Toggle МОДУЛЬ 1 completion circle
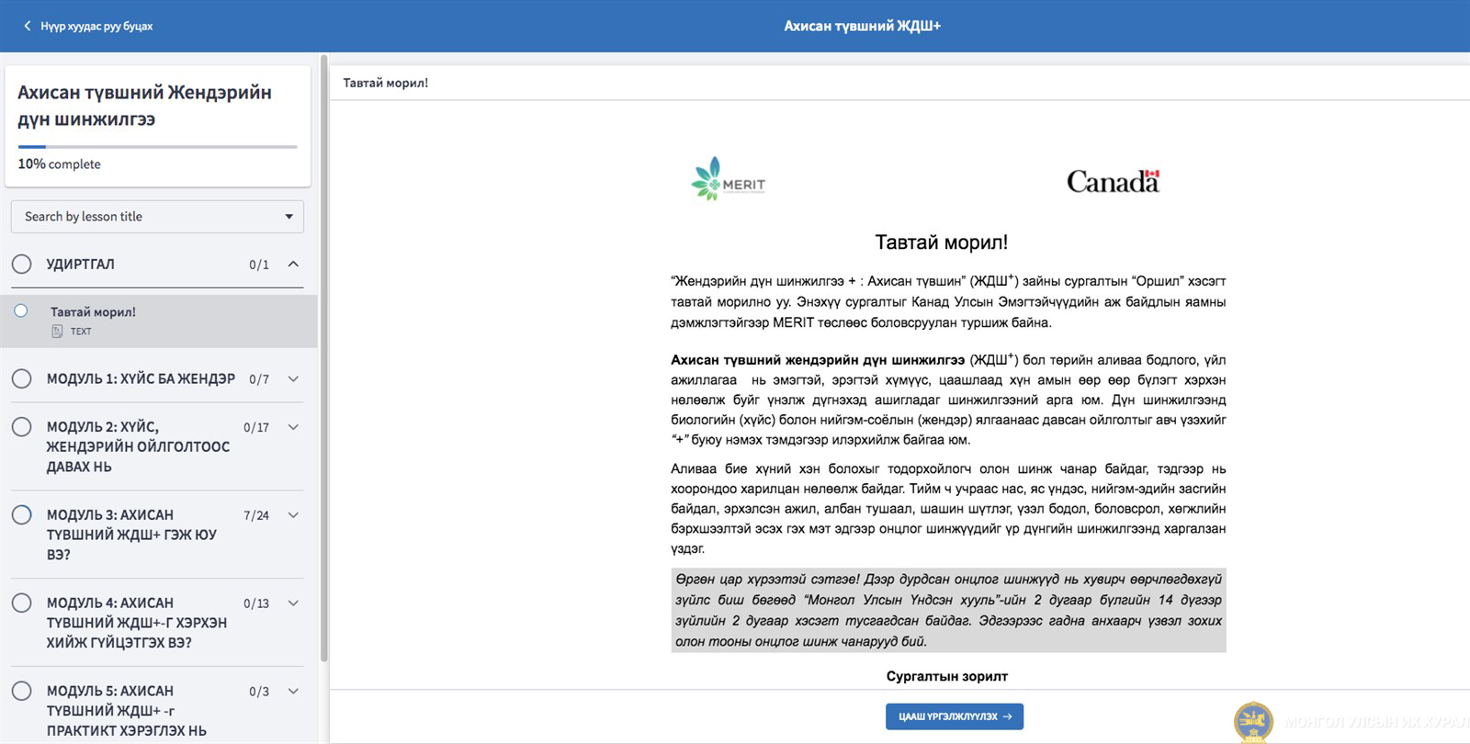Viewport: 1470px width, 744px height. click(22, 378)
